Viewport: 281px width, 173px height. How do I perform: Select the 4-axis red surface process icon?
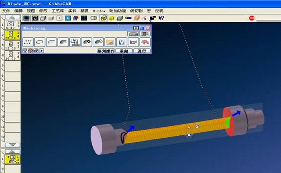pyautogui.click(x=145, y=42)
